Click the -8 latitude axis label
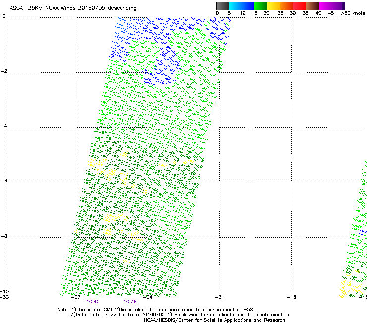Screen dimensions: 367x323 tap(4, 236)
